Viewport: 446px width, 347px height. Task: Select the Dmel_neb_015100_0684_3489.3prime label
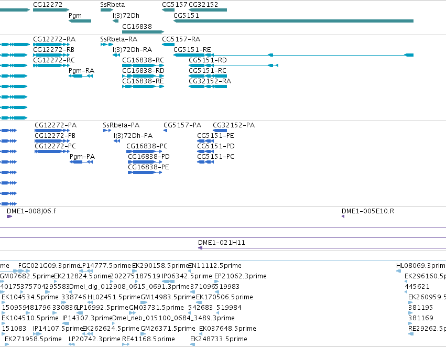(173, 318)
